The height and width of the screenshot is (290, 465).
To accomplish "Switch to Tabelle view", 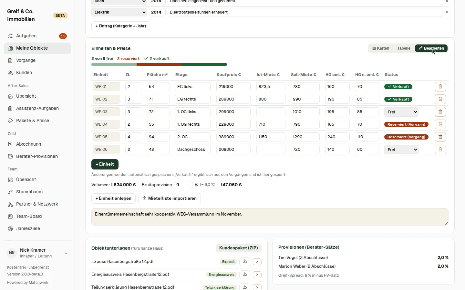I will pyautogui.click(x=404, y=48).
